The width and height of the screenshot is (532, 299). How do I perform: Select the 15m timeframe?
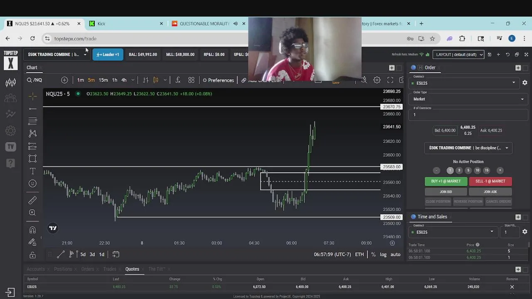tap(103, 80)
